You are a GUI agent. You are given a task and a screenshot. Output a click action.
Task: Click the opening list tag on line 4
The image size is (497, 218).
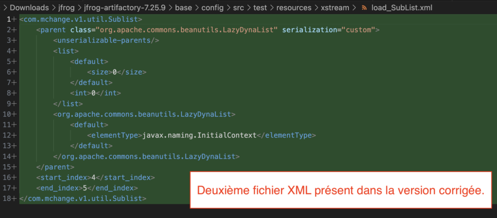point(66,51)
